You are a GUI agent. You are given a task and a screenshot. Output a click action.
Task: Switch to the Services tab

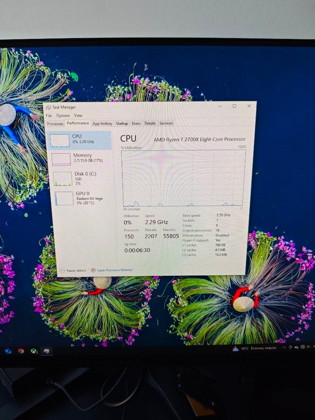pyautogui.click(x=166, y=123)
